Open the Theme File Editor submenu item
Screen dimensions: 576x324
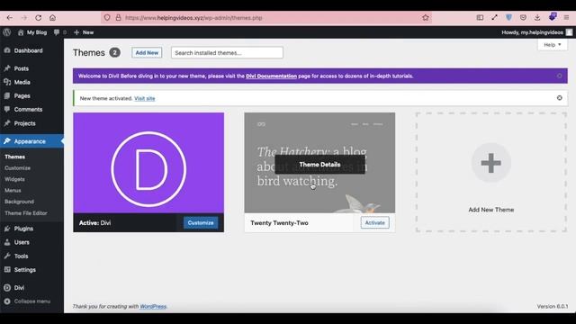26,213
